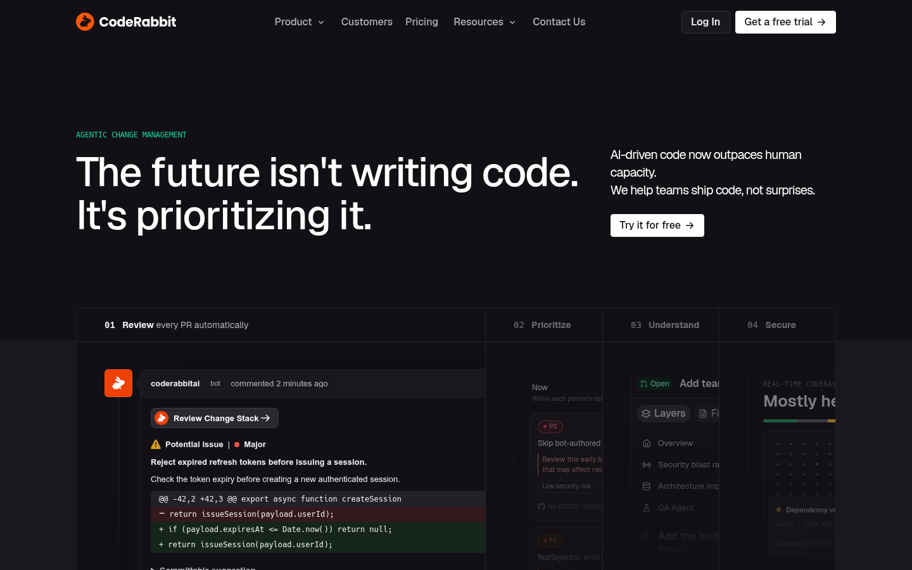The image size is (912, 570).
Task: Click the Layers stack icon
Action: (646, 414)
